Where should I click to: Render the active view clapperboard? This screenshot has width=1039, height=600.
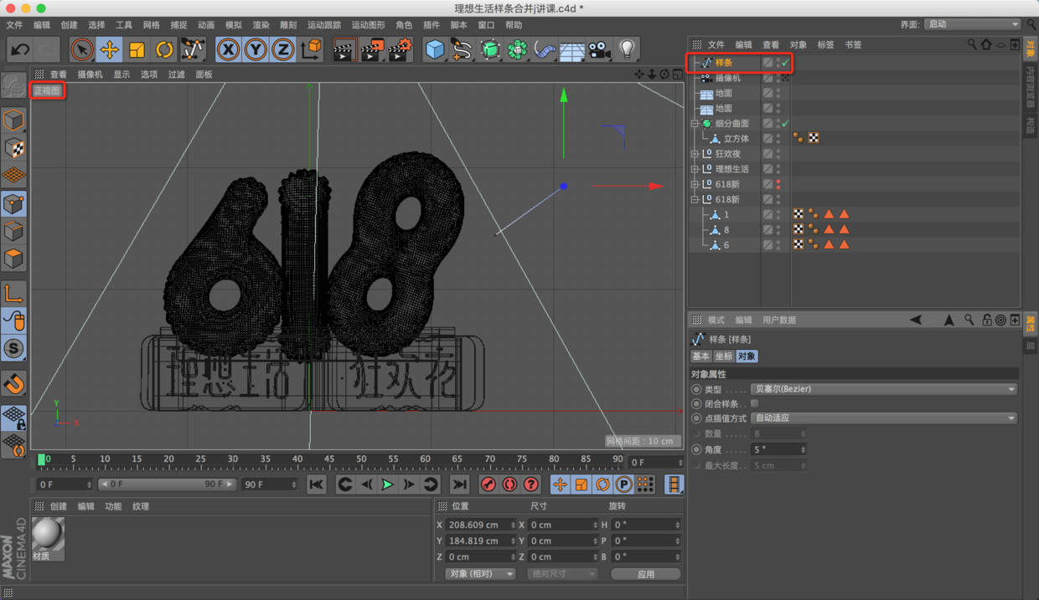(344, 49)
